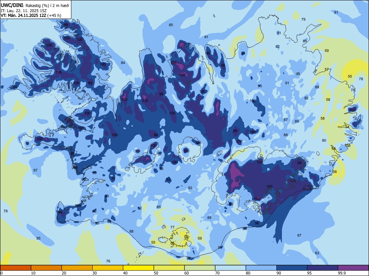
Task: Select the '30' legend scale label
Action: [94, 273]
